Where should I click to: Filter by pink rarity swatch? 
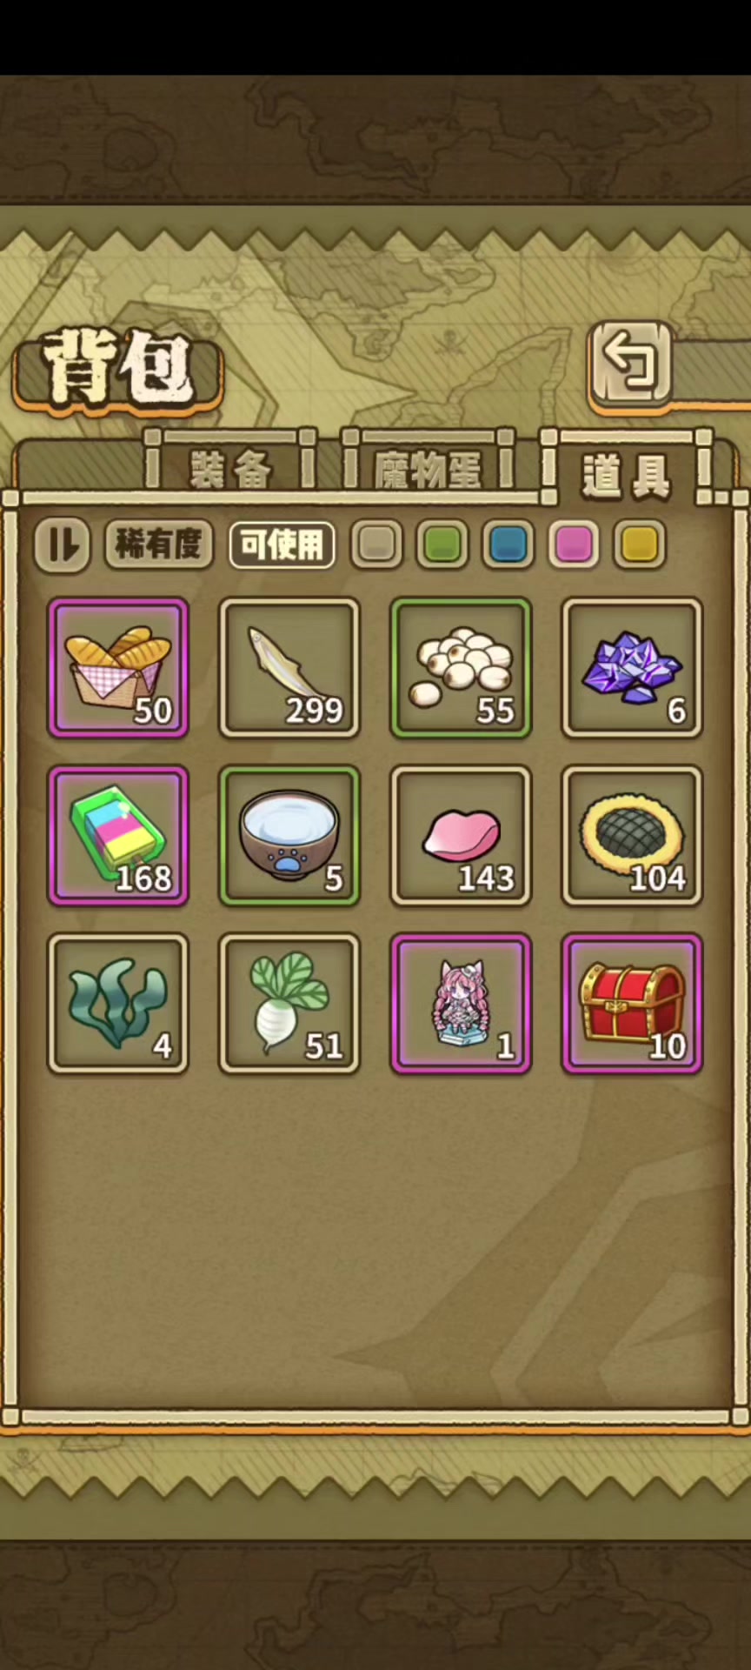(574, 544)
